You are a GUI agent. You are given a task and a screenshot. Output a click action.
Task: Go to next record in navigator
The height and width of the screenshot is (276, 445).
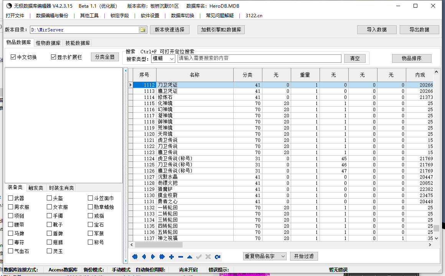(153, 257)
